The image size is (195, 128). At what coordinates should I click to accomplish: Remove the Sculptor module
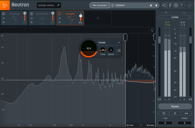pos(59,22)
